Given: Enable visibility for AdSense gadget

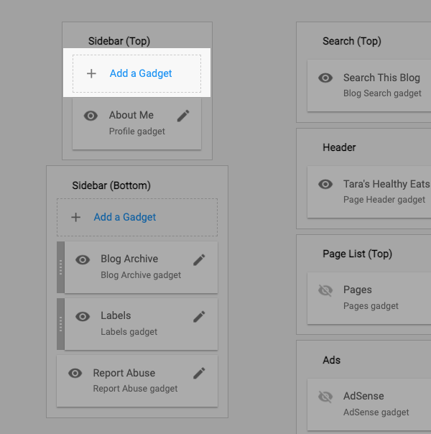Looking at the screenshot, I should 325,397.
